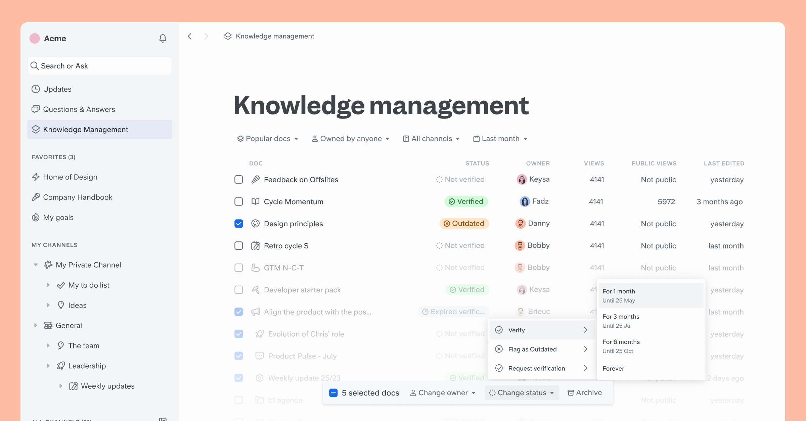Select Request verification menu item
This screenshot has width=806, height=421.
coord(542,368)
